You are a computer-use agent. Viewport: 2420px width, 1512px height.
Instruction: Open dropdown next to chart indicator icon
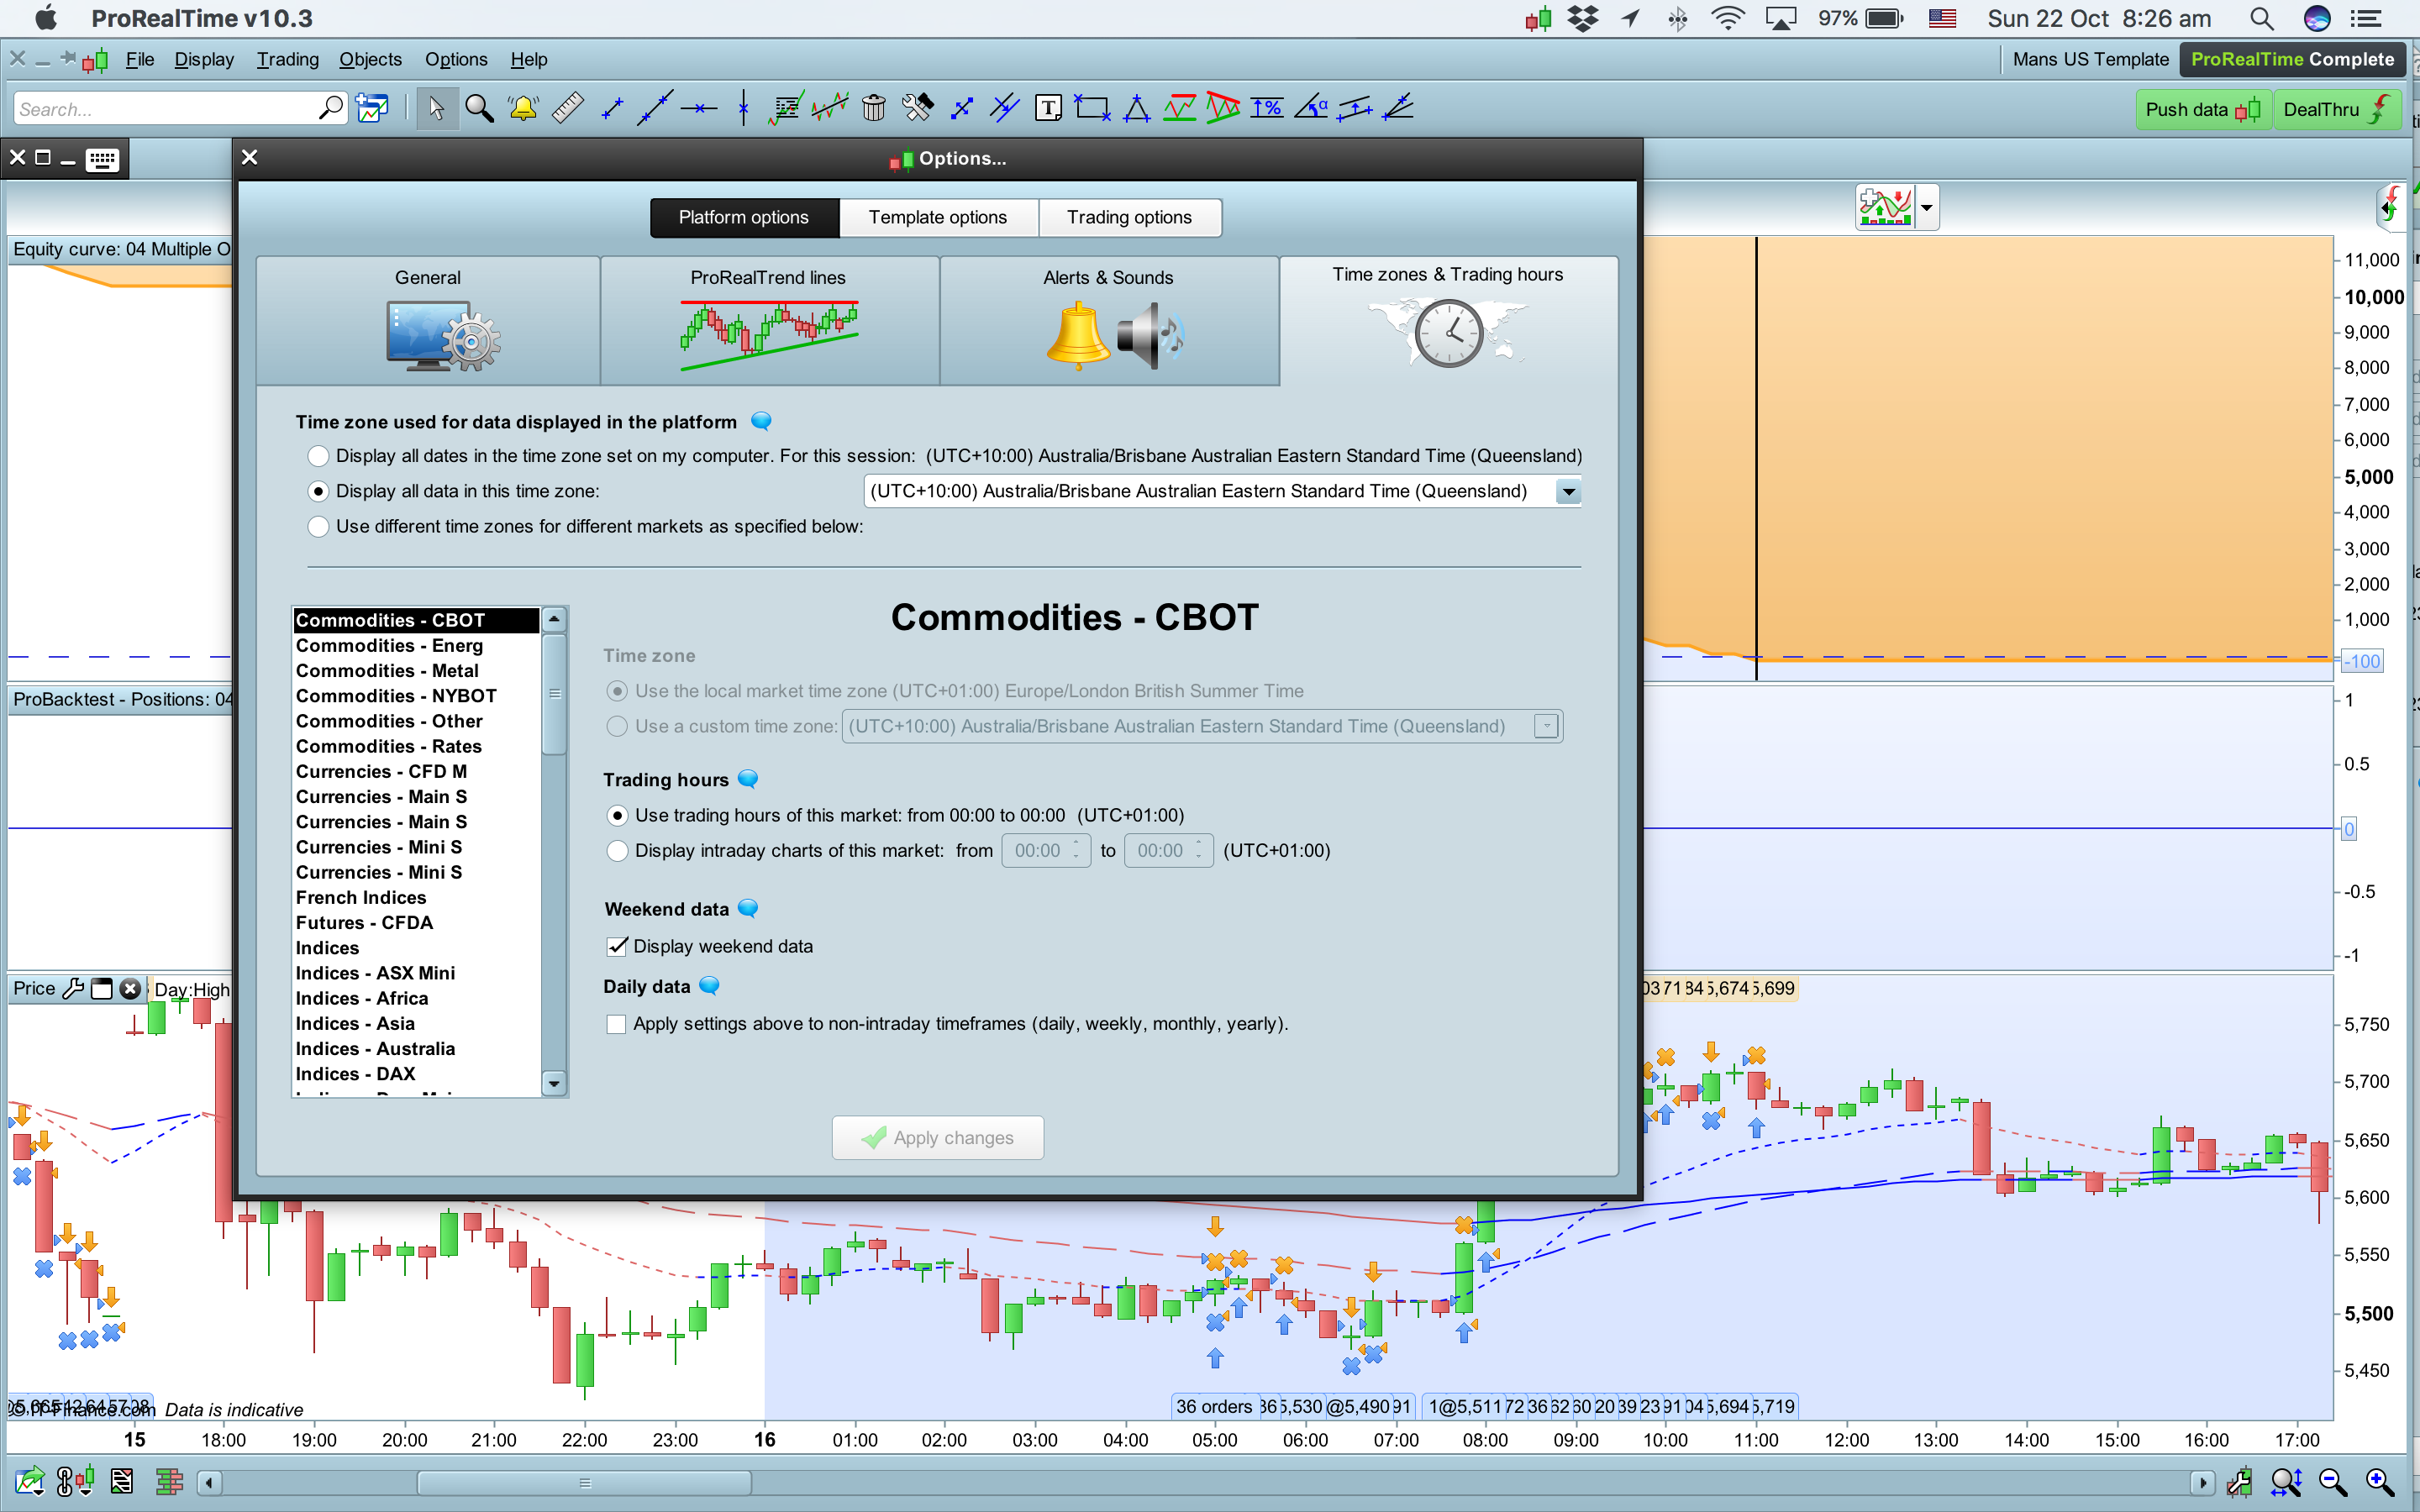click(x=1926, y=208)
